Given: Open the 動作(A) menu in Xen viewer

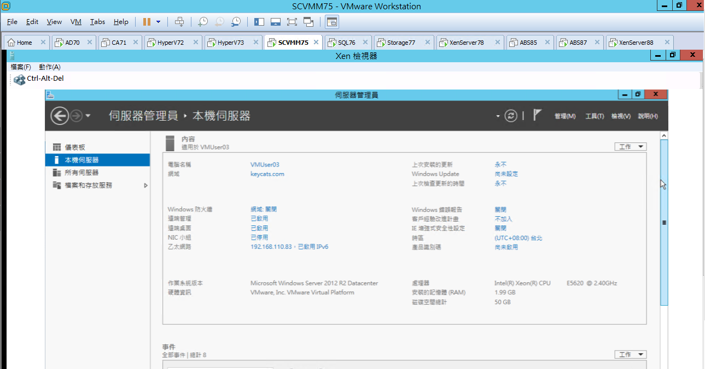Looking at the screenshot, I should (50, 67).
